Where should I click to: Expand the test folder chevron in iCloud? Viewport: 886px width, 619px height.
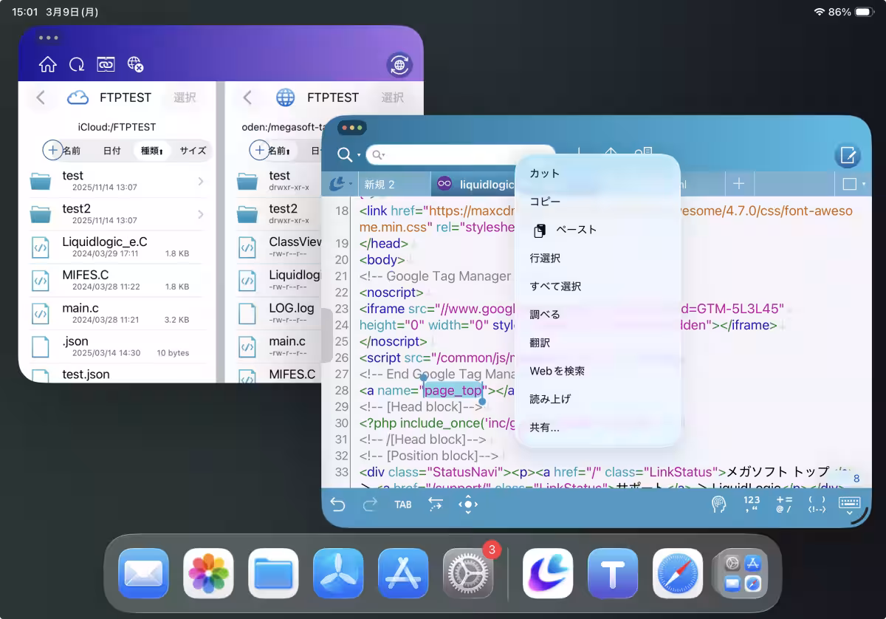coord(201,181)
